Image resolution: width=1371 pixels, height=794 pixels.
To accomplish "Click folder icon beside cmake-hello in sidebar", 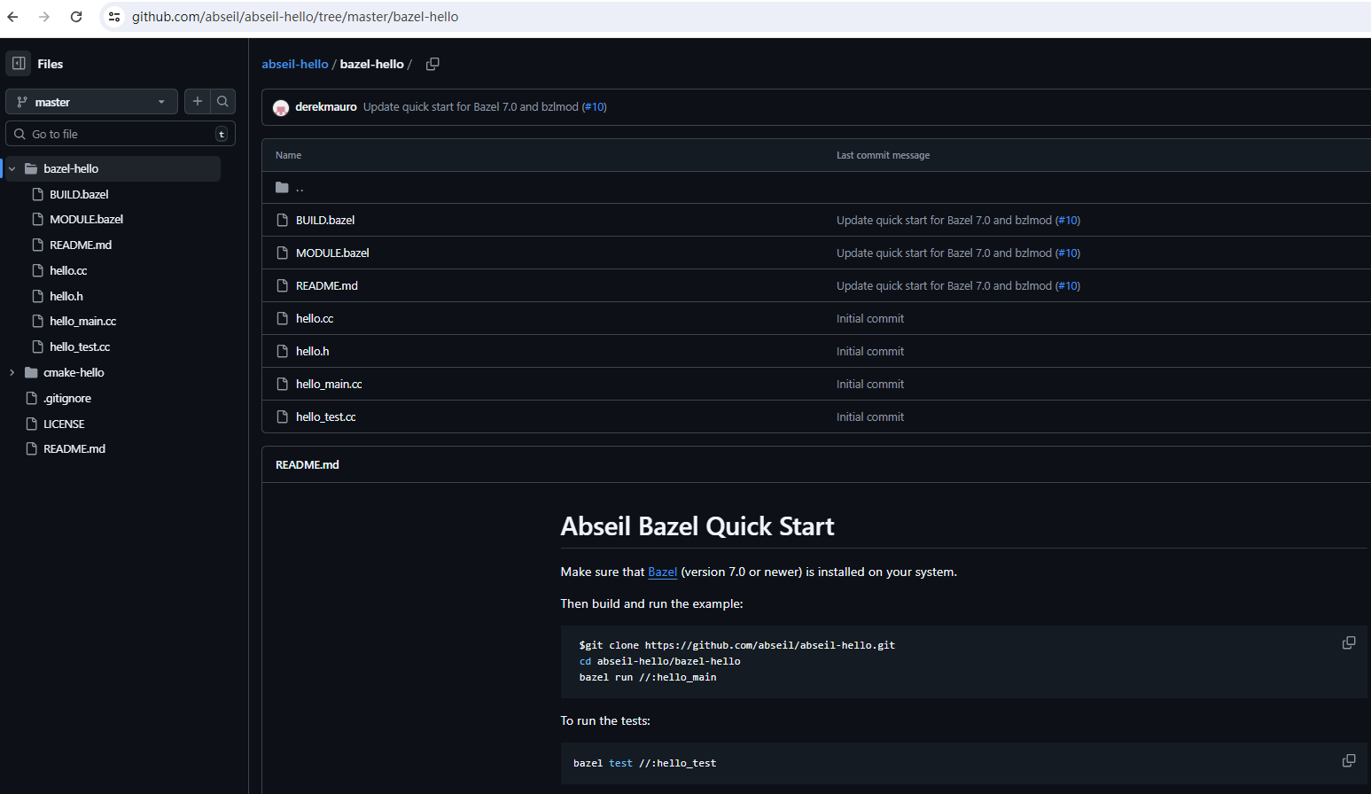I will tap(31, 372).
